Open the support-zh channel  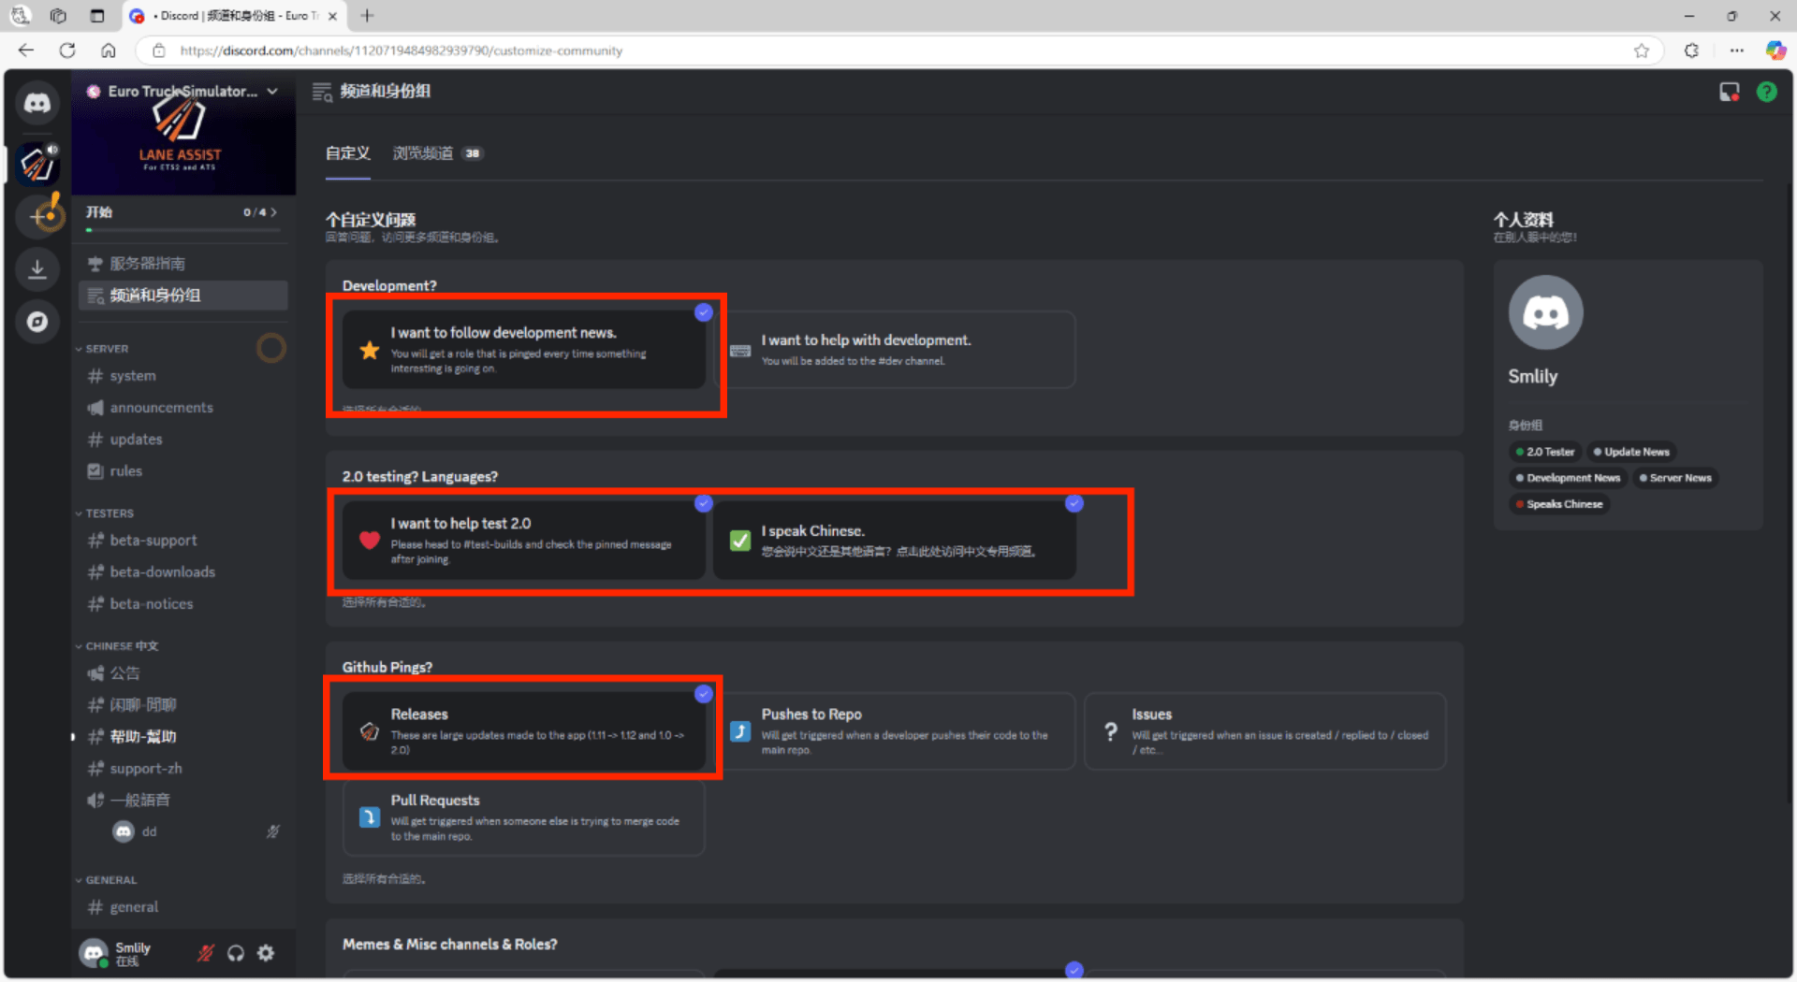183,769
